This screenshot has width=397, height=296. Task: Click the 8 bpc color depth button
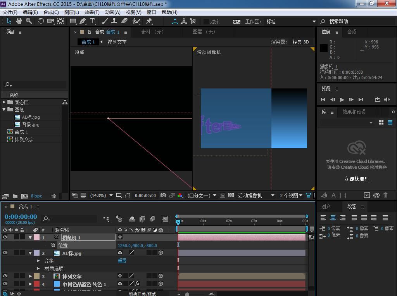pyautogui.click(x=36, y=196)
